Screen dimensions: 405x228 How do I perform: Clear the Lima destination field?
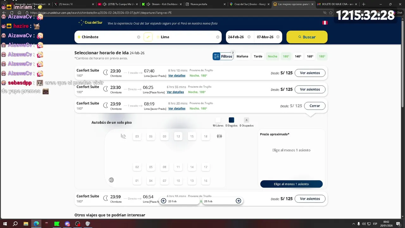[x=218, y=37]
